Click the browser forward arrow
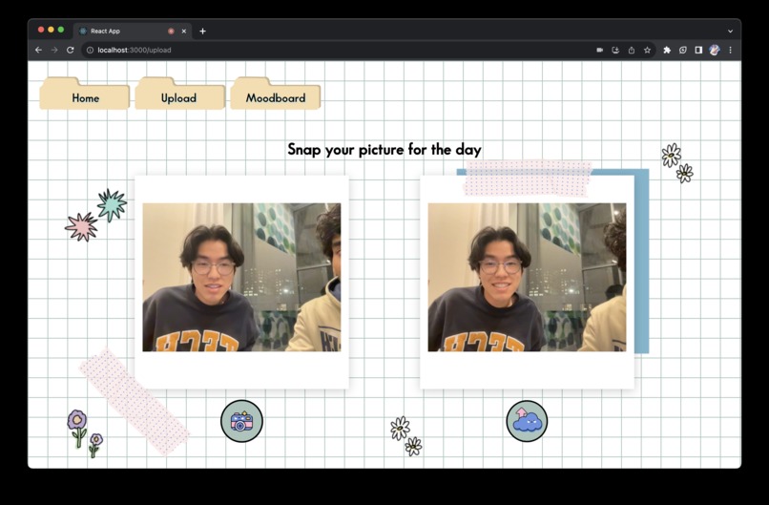 [54, 50]
